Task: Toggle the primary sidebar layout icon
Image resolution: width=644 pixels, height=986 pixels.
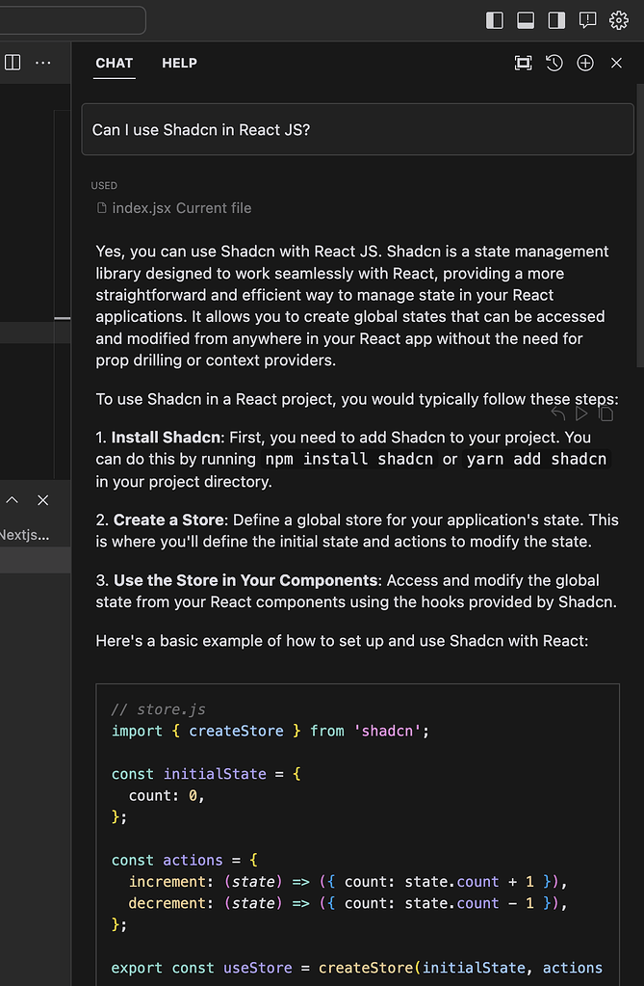Action: click(495, 20)
